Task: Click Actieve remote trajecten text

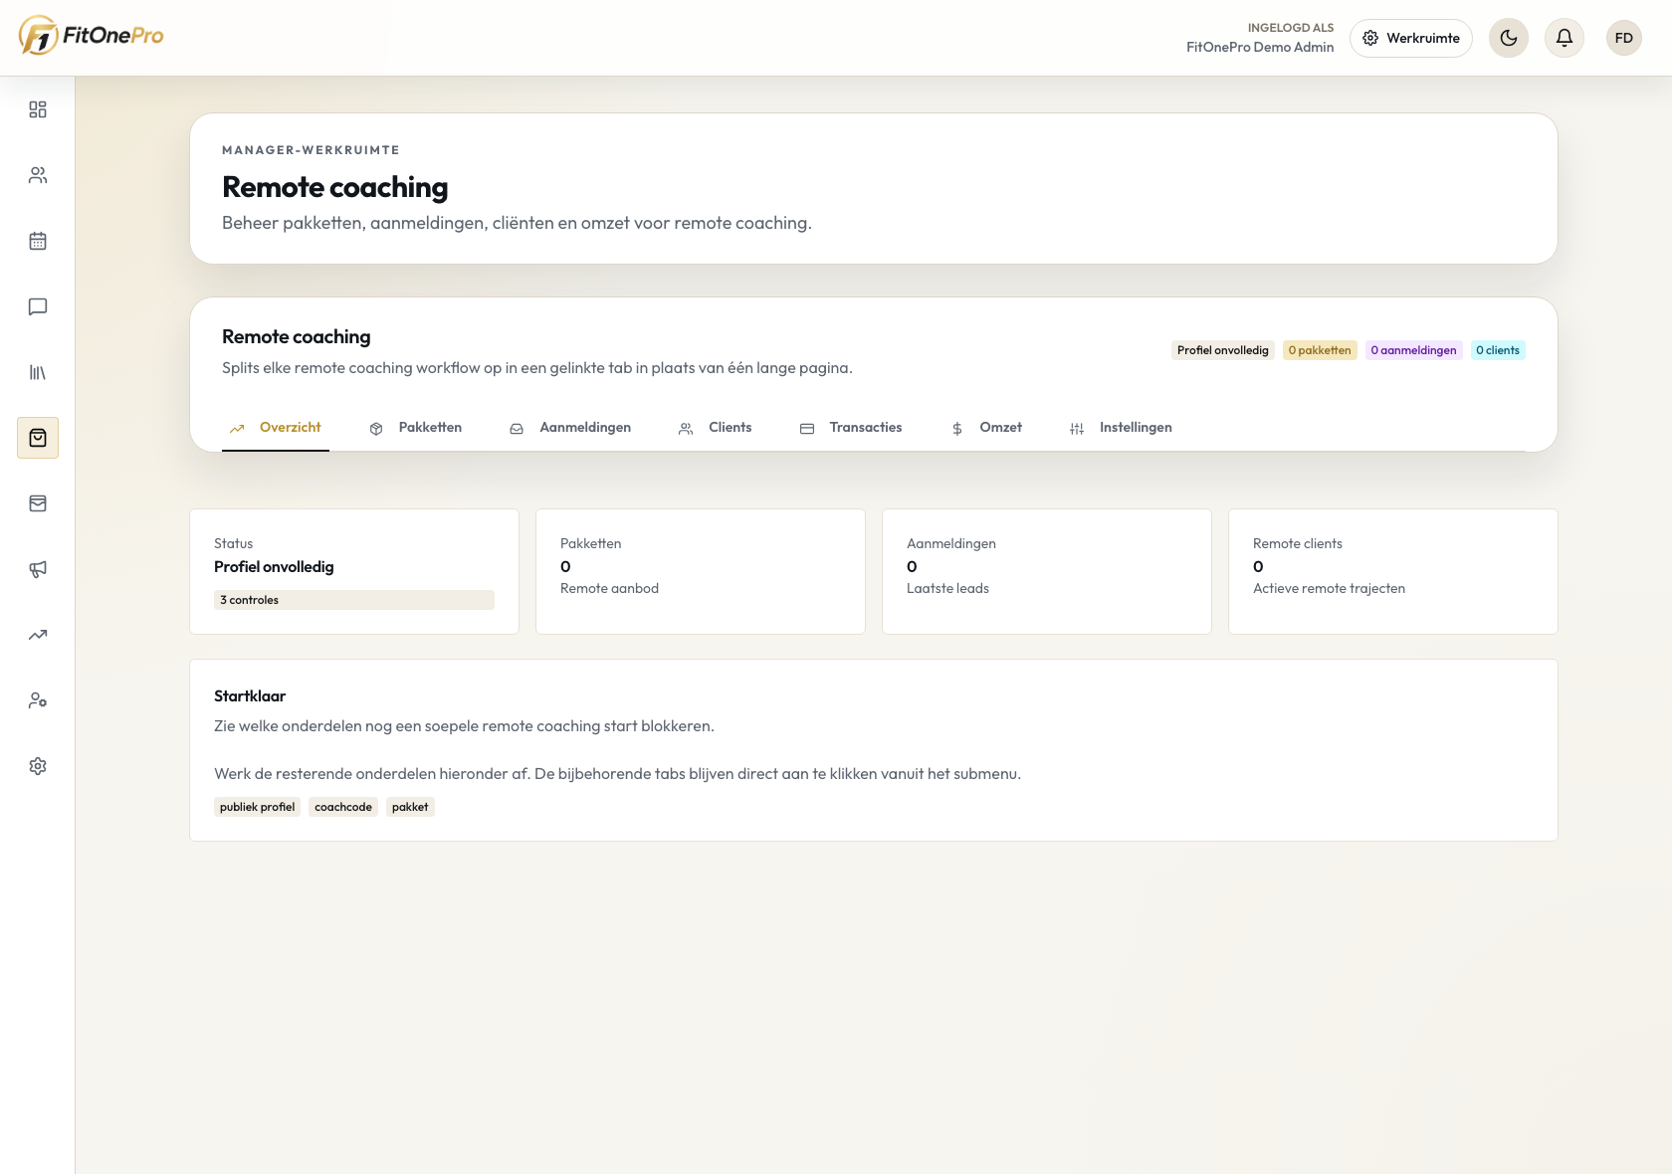Action: 1329,588
